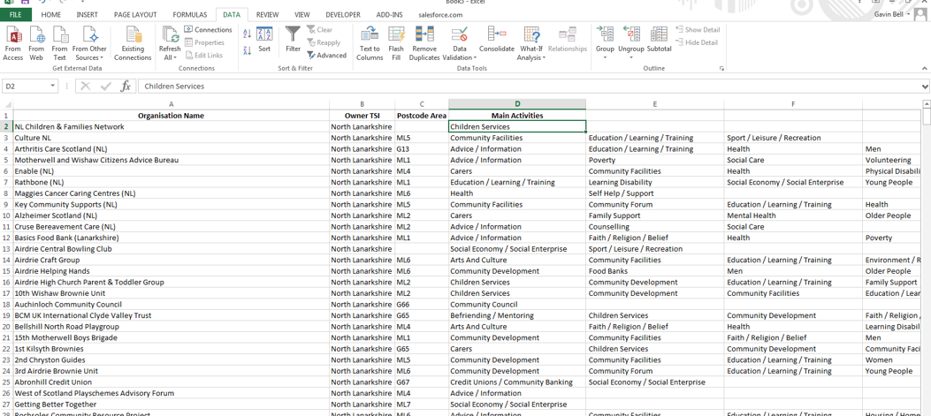Sort column Z to A descending
Viewport: 931px width, 416px height.
pyautogui.click(x=248, y=51)
